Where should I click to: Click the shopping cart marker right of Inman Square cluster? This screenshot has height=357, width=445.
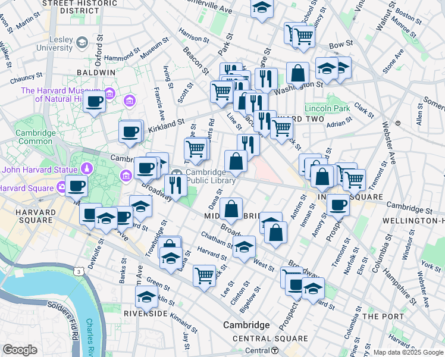click(x=354, y=183)
